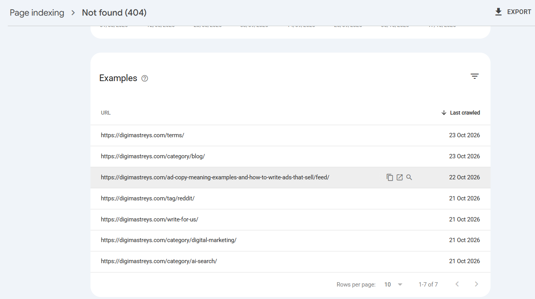535x299 pixels.
Task: Copy URL icon in ad-copy feed row
Action: click(390, 177)
